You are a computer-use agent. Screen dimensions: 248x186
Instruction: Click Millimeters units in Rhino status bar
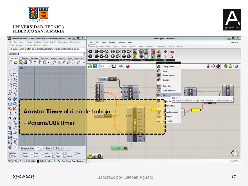pyautogui.click(x=33, y=161)
